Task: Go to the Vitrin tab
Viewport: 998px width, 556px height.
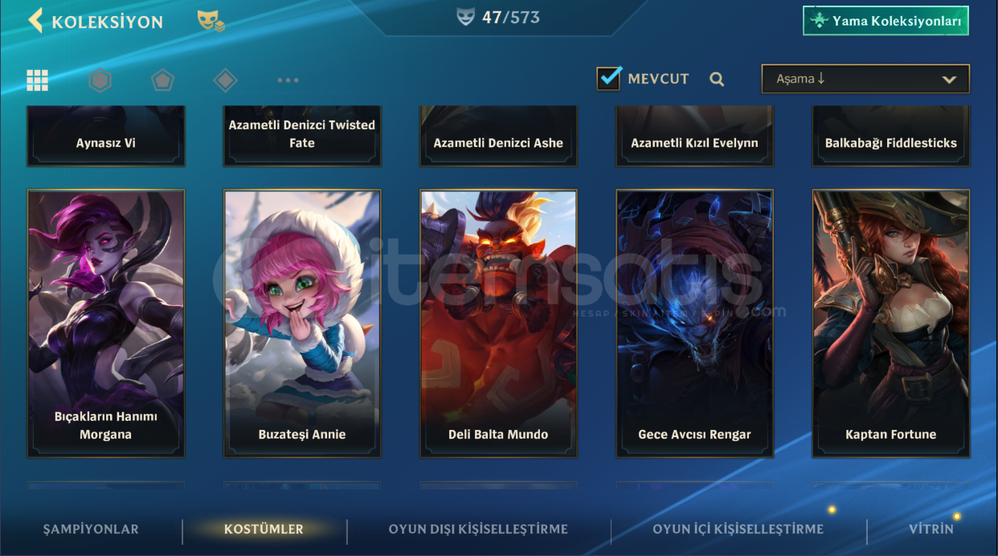Action: pos(931,529)
